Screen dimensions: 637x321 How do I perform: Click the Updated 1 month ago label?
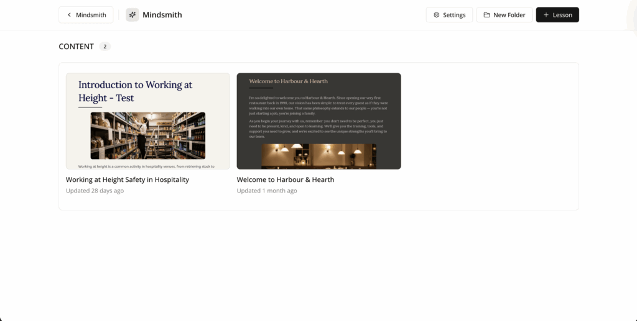point(267,191)
